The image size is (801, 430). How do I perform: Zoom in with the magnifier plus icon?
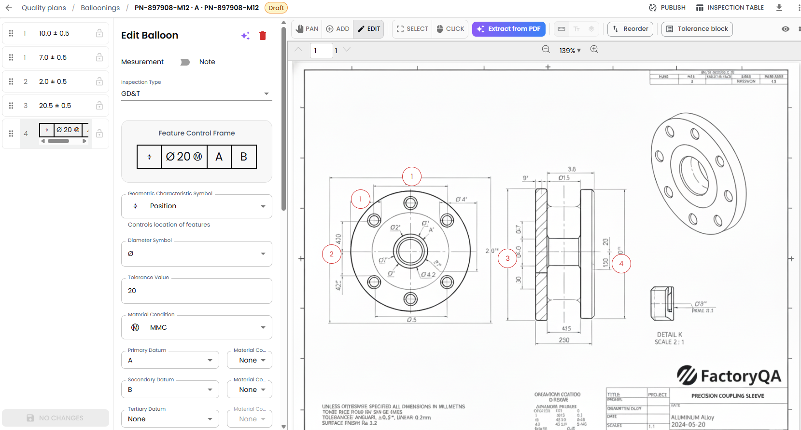click(594, 50)
